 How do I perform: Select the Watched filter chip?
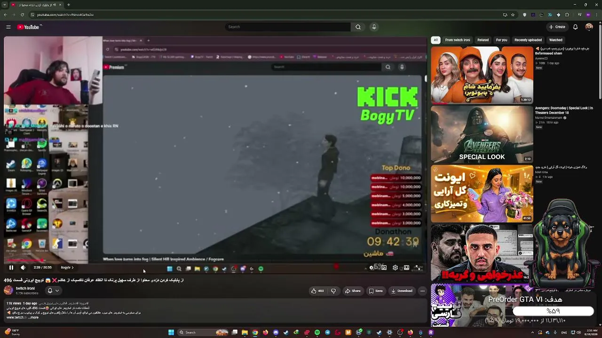click(556, 40)
